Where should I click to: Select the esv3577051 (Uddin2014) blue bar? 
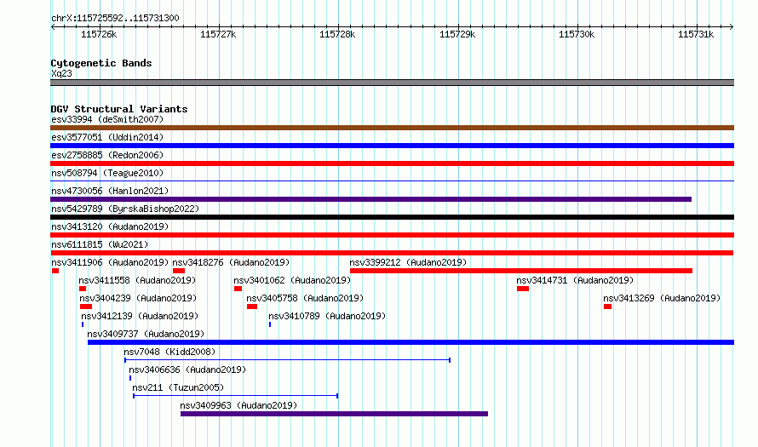click(392, 146)
